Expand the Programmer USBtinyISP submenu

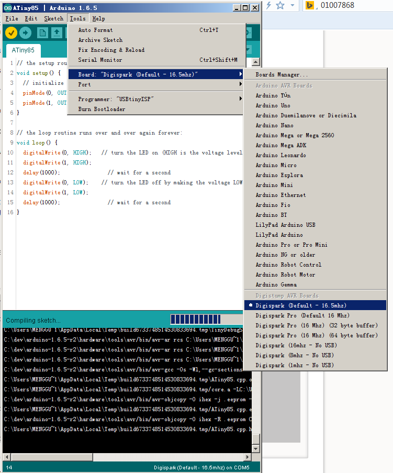tap(155, 99)
